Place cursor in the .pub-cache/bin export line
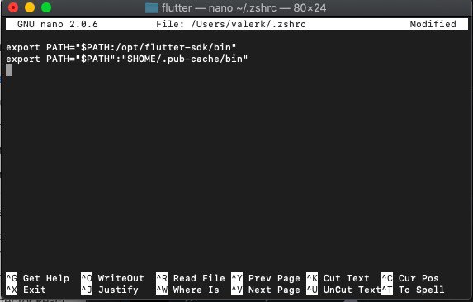This screenshot has height=302, width=473. click(x=126, y=59)
